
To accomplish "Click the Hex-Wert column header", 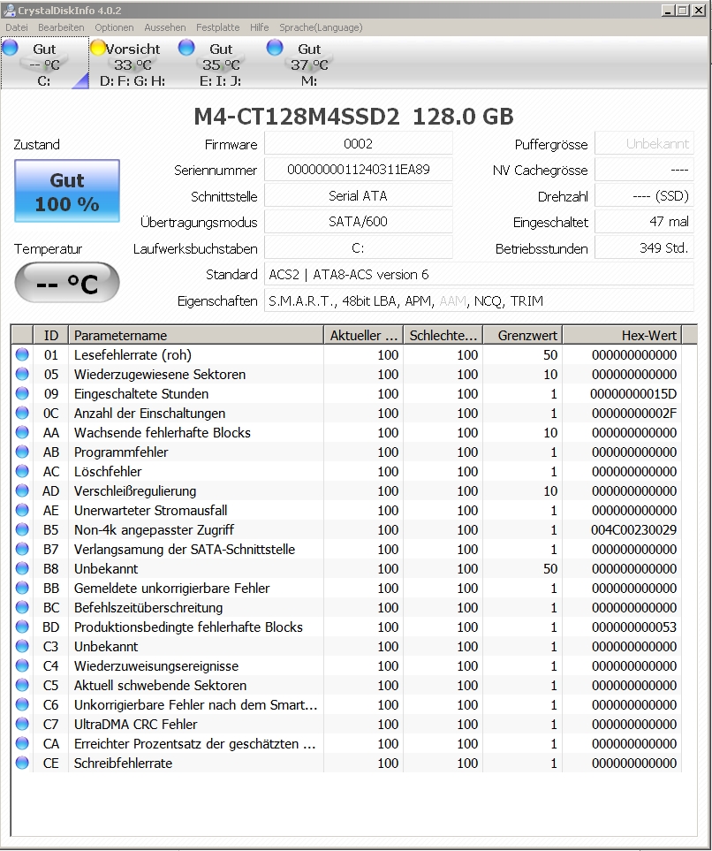I will click(622, 336).
